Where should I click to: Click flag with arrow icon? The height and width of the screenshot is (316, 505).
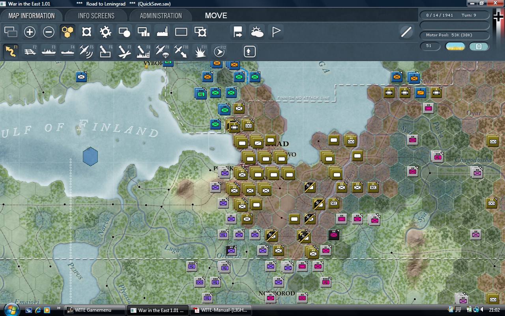click(238, 32)
